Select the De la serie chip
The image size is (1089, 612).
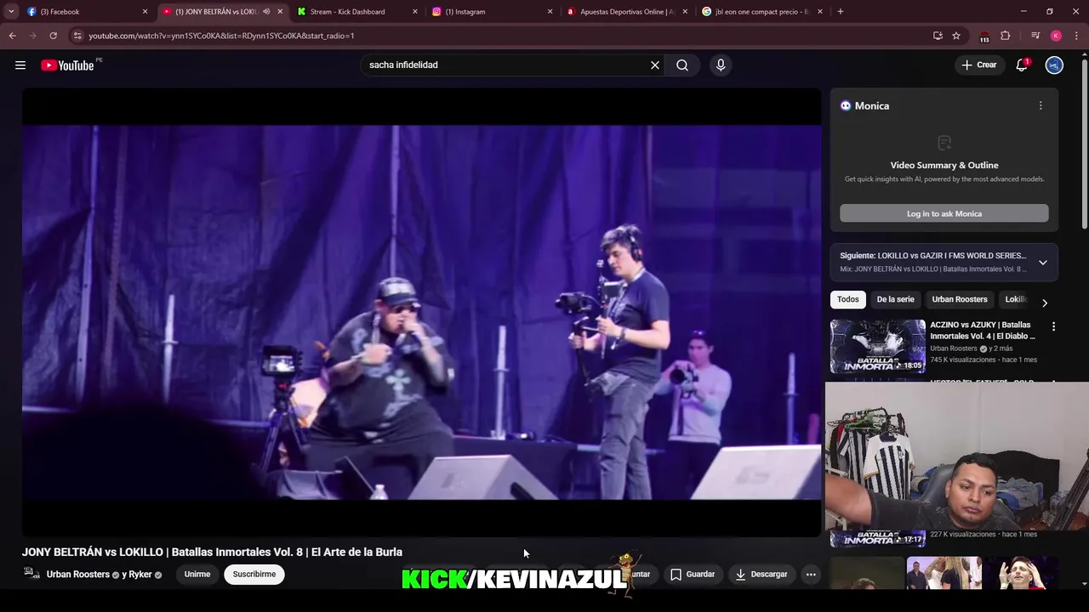(x=896, y=299)
